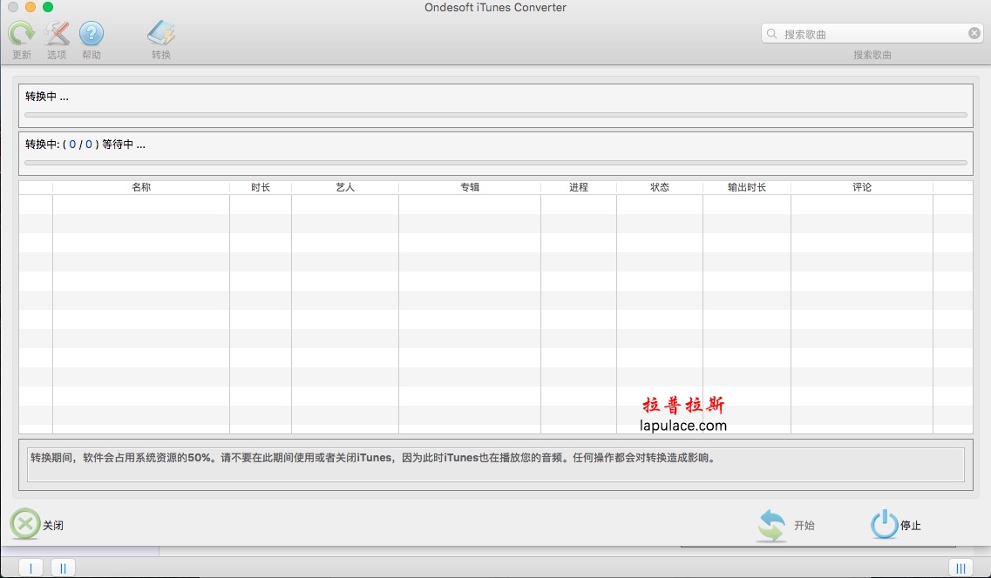Image resolution: width=991 pixels, height=578 pixels.
Task: Click the 状态 column header
Action: tap(659, 187)
